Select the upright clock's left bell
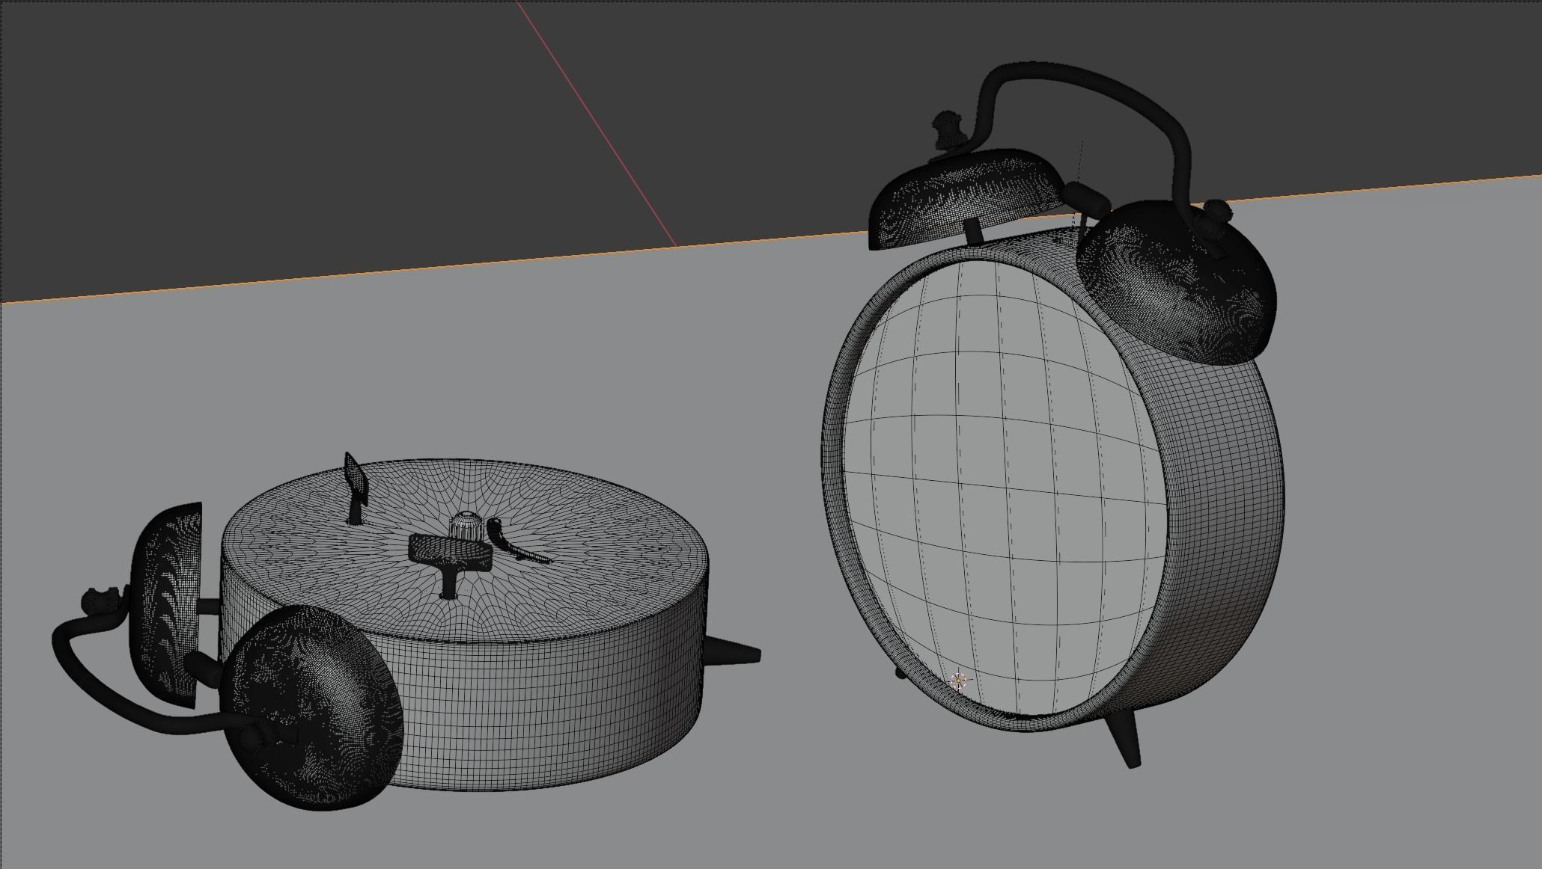 (x=967, y=196)
